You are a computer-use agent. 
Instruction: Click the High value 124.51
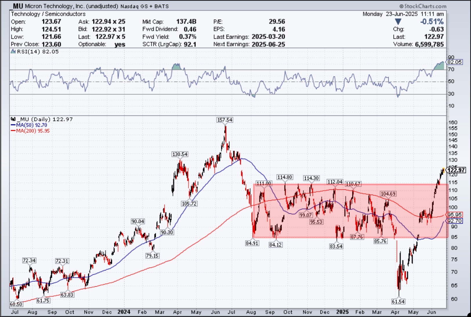[x=51, y=29]
